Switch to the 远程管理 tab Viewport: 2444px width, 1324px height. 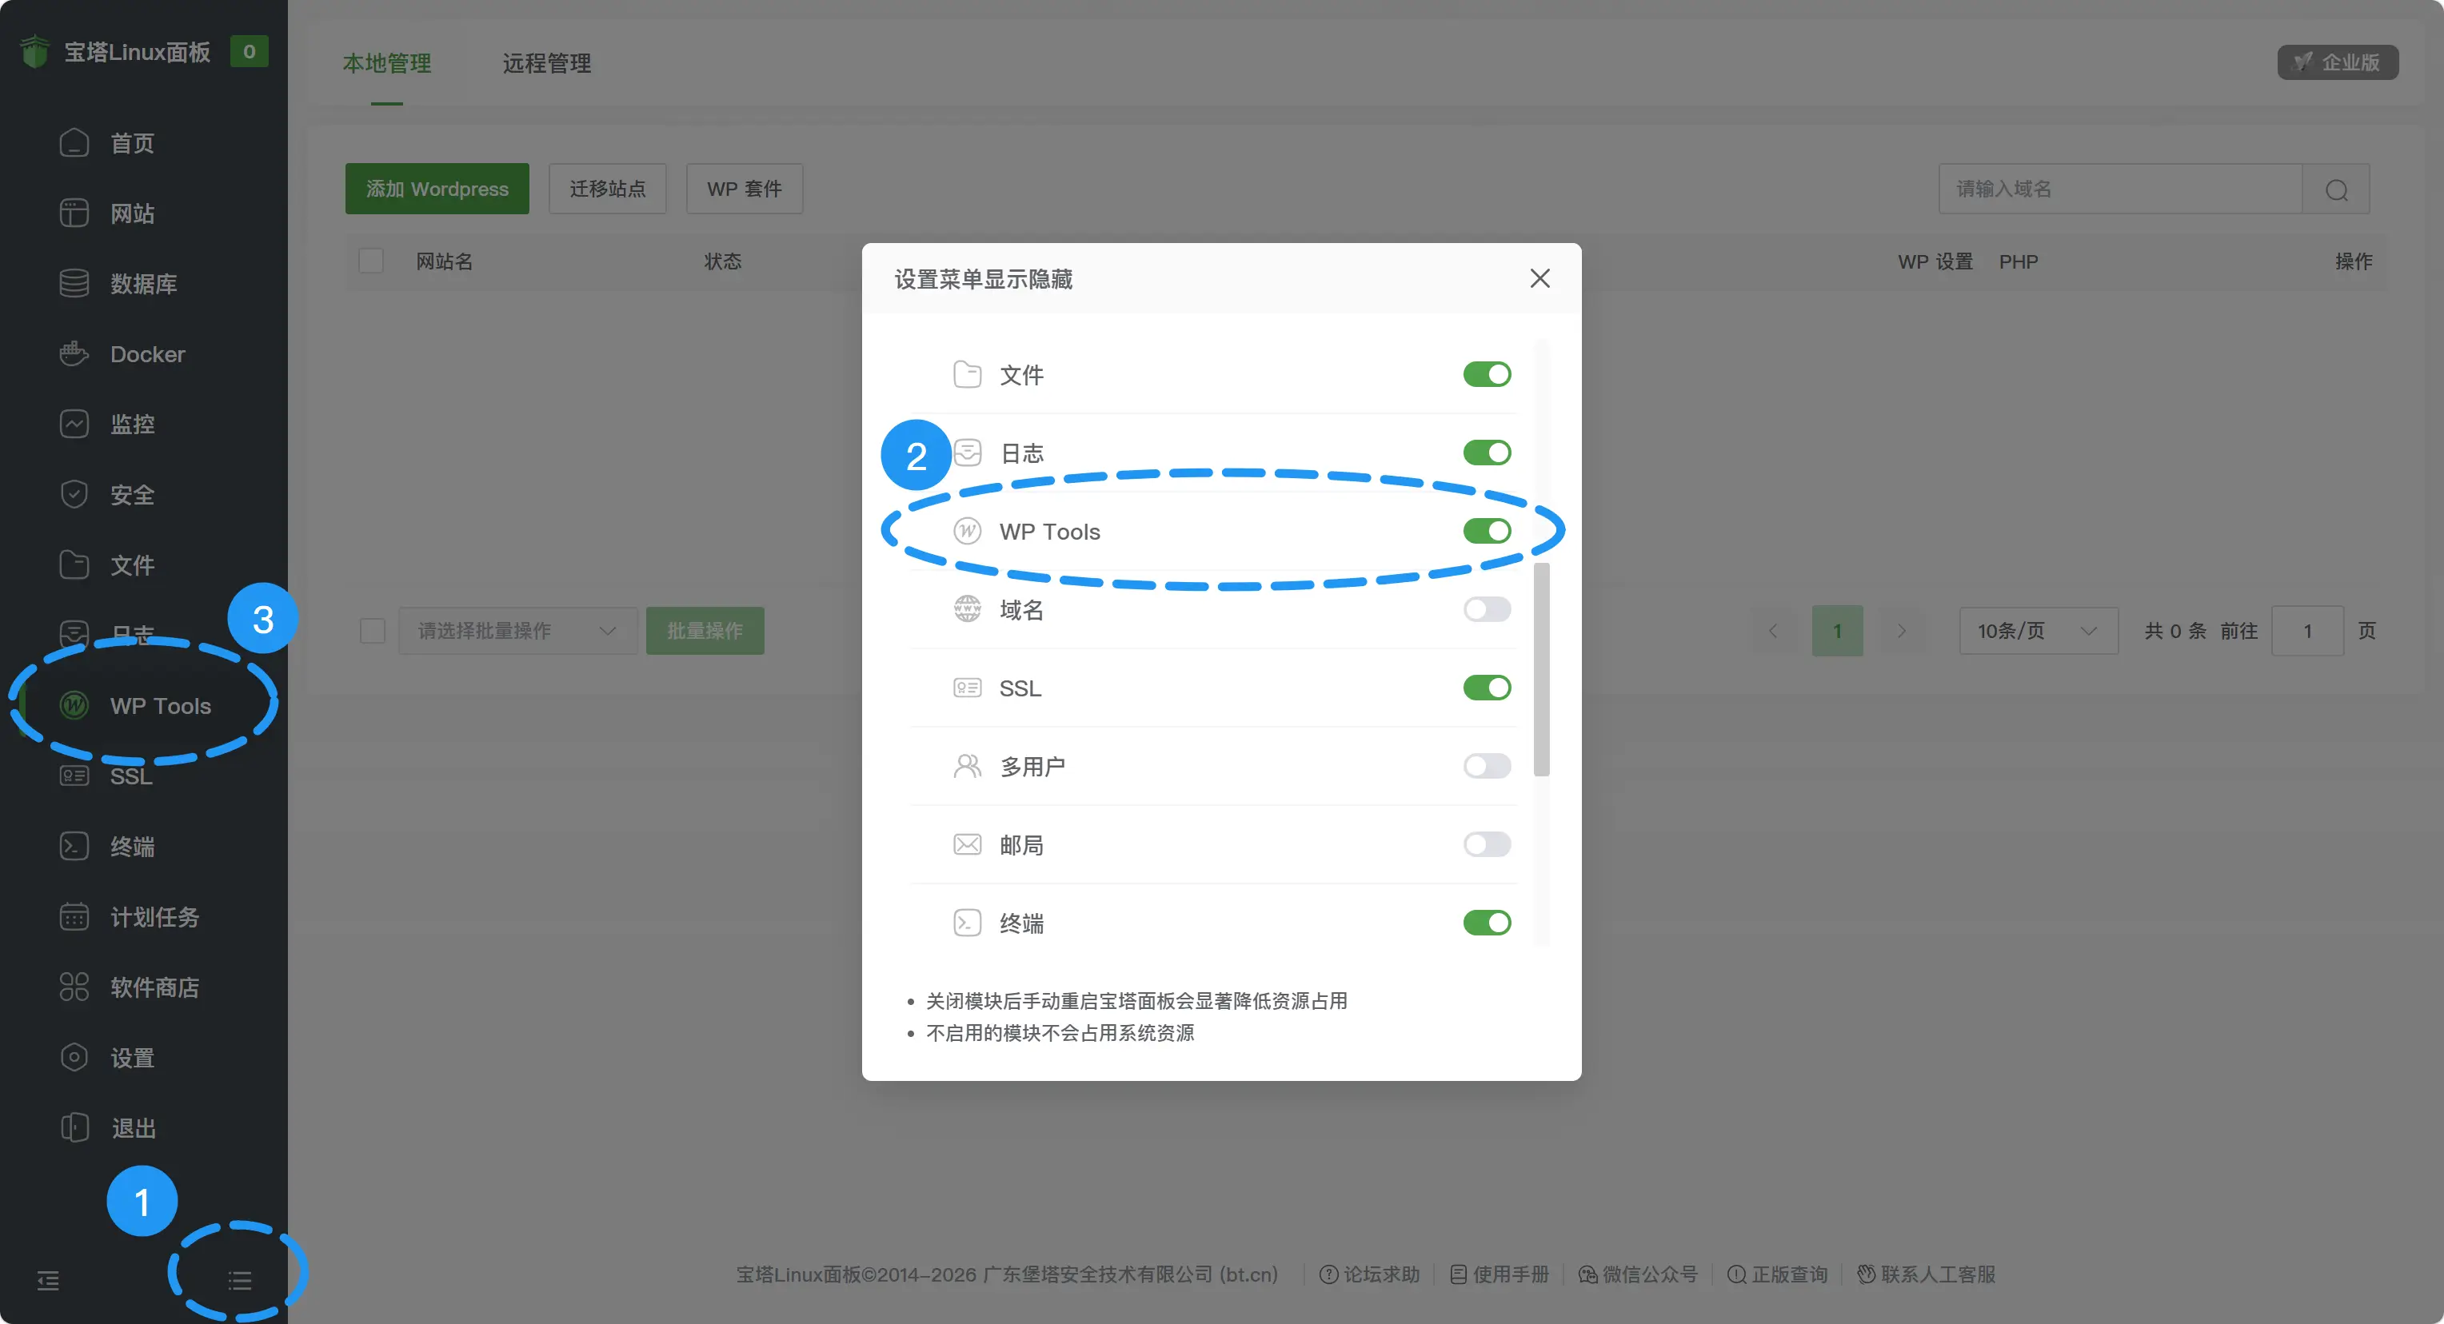pyautogui.click(x=546, y=63)
